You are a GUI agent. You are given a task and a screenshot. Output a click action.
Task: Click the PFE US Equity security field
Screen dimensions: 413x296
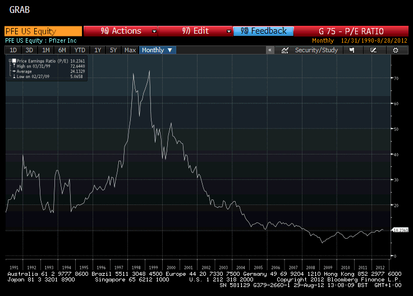coord(43,31)
